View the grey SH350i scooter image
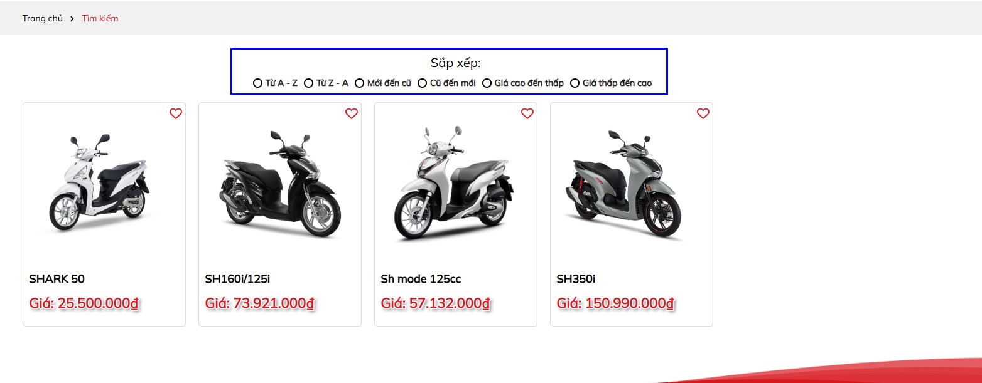The height and width of the screenshot is (383, 982). pyautogui.click(x=623, y=185)
